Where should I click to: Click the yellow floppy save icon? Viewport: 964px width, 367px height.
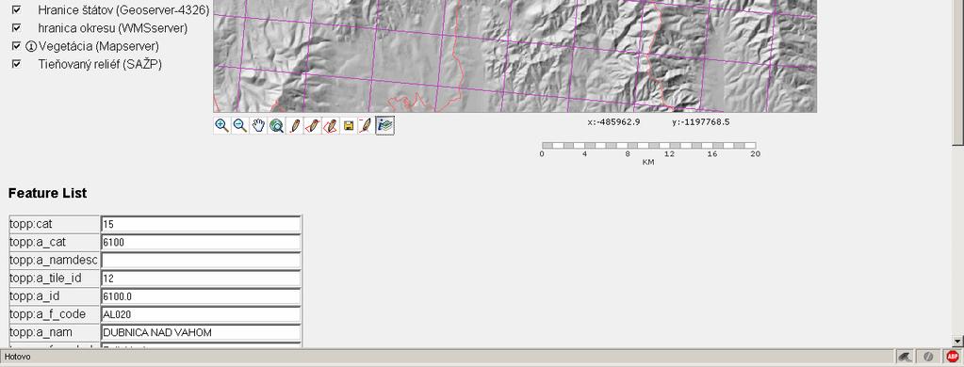coord(349,126)
